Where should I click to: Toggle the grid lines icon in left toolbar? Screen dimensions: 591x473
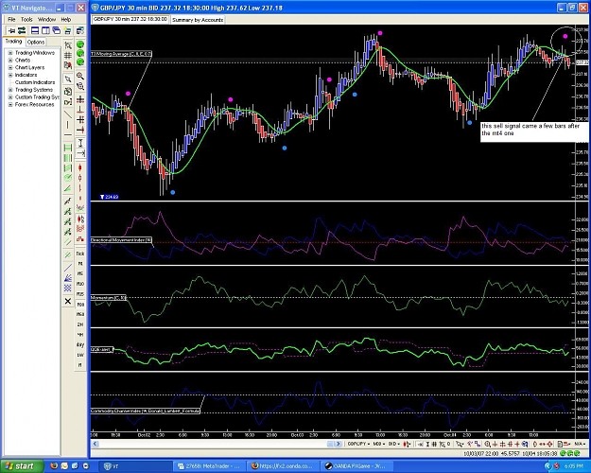[x=68, y=56]
